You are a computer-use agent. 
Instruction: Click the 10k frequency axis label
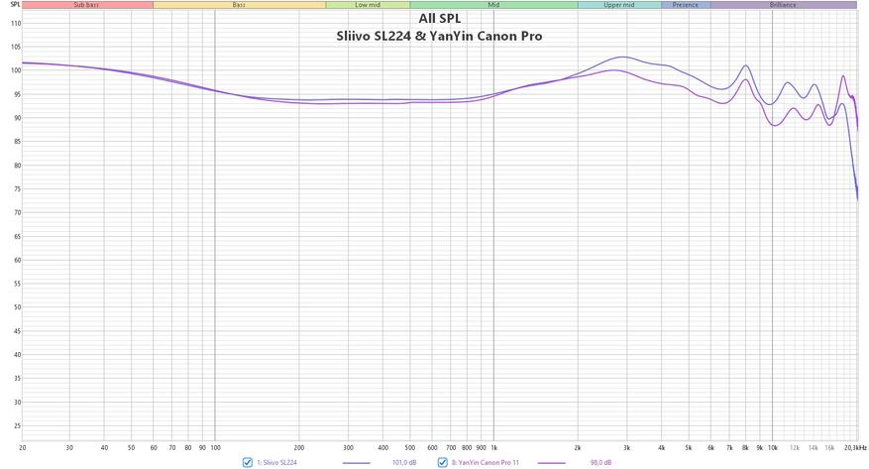pos(773,447)
